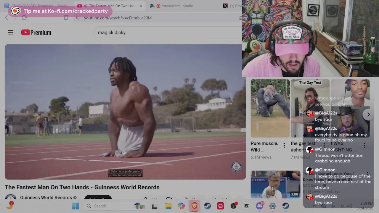The height and width of the screenshot is (213, 379).
Task: Open the Guinness World Records channel avatar
Action: click(11, 197)
